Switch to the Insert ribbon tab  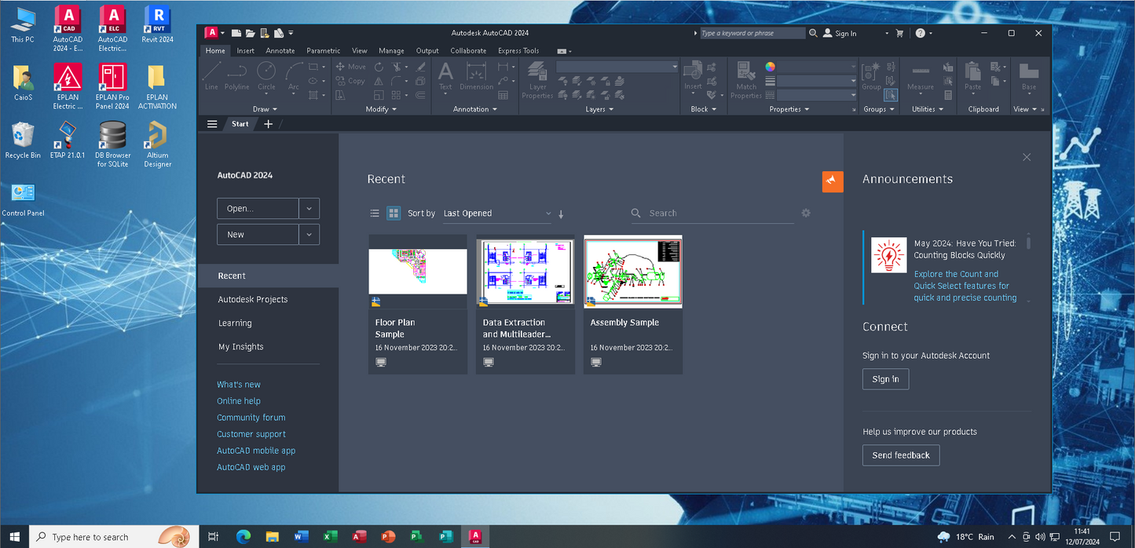[245, 51]
